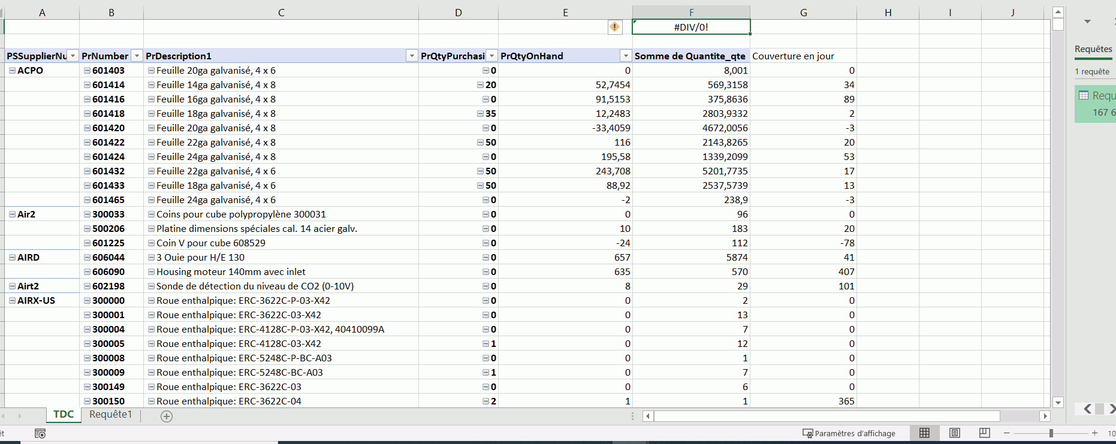Open the PrNumber filter dropdown
The height and width of the screenshot is (444, 1116).
137,56
